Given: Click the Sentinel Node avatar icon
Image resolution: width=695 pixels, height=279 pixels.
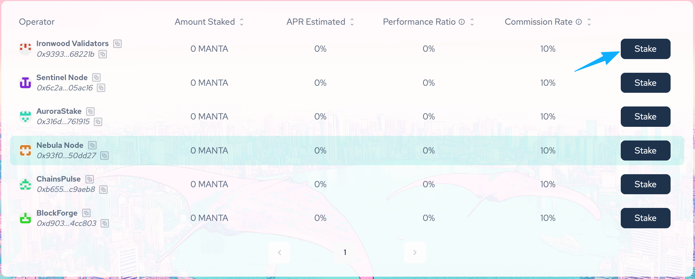Looking at the screenshot, I should (25, 83).
